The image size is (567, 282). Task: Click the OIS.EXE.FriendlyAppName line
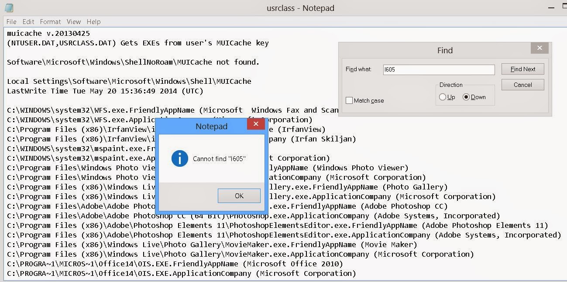click(175, 264)
